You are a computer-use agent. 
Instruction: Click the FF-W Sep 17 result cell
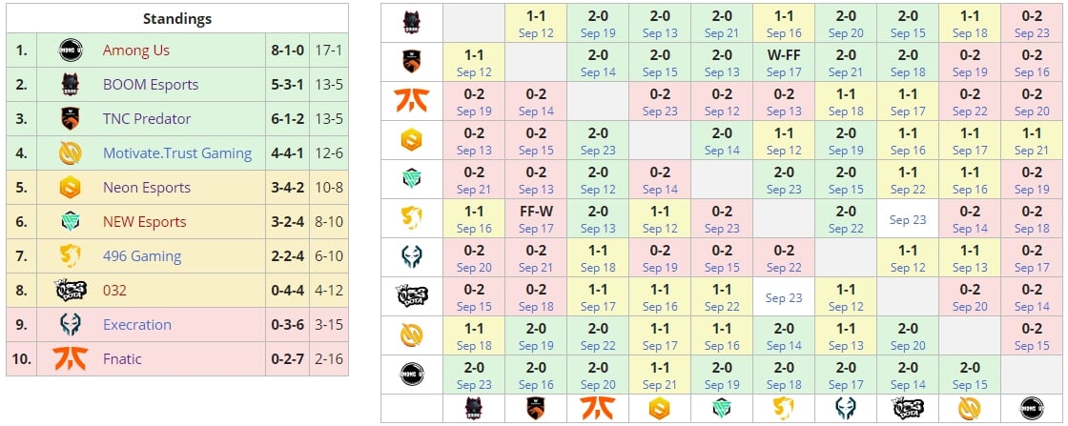536,219
